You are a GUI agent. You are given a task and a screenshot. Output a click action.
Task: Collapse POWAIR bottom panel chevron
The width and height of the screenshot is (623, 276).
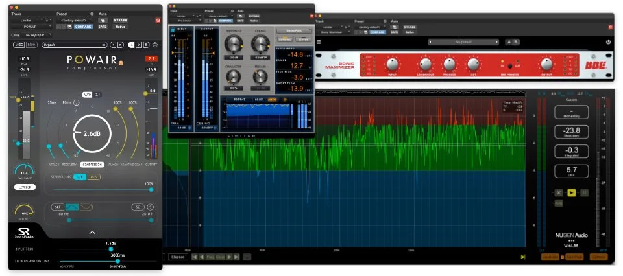click(x=92, y=233)
